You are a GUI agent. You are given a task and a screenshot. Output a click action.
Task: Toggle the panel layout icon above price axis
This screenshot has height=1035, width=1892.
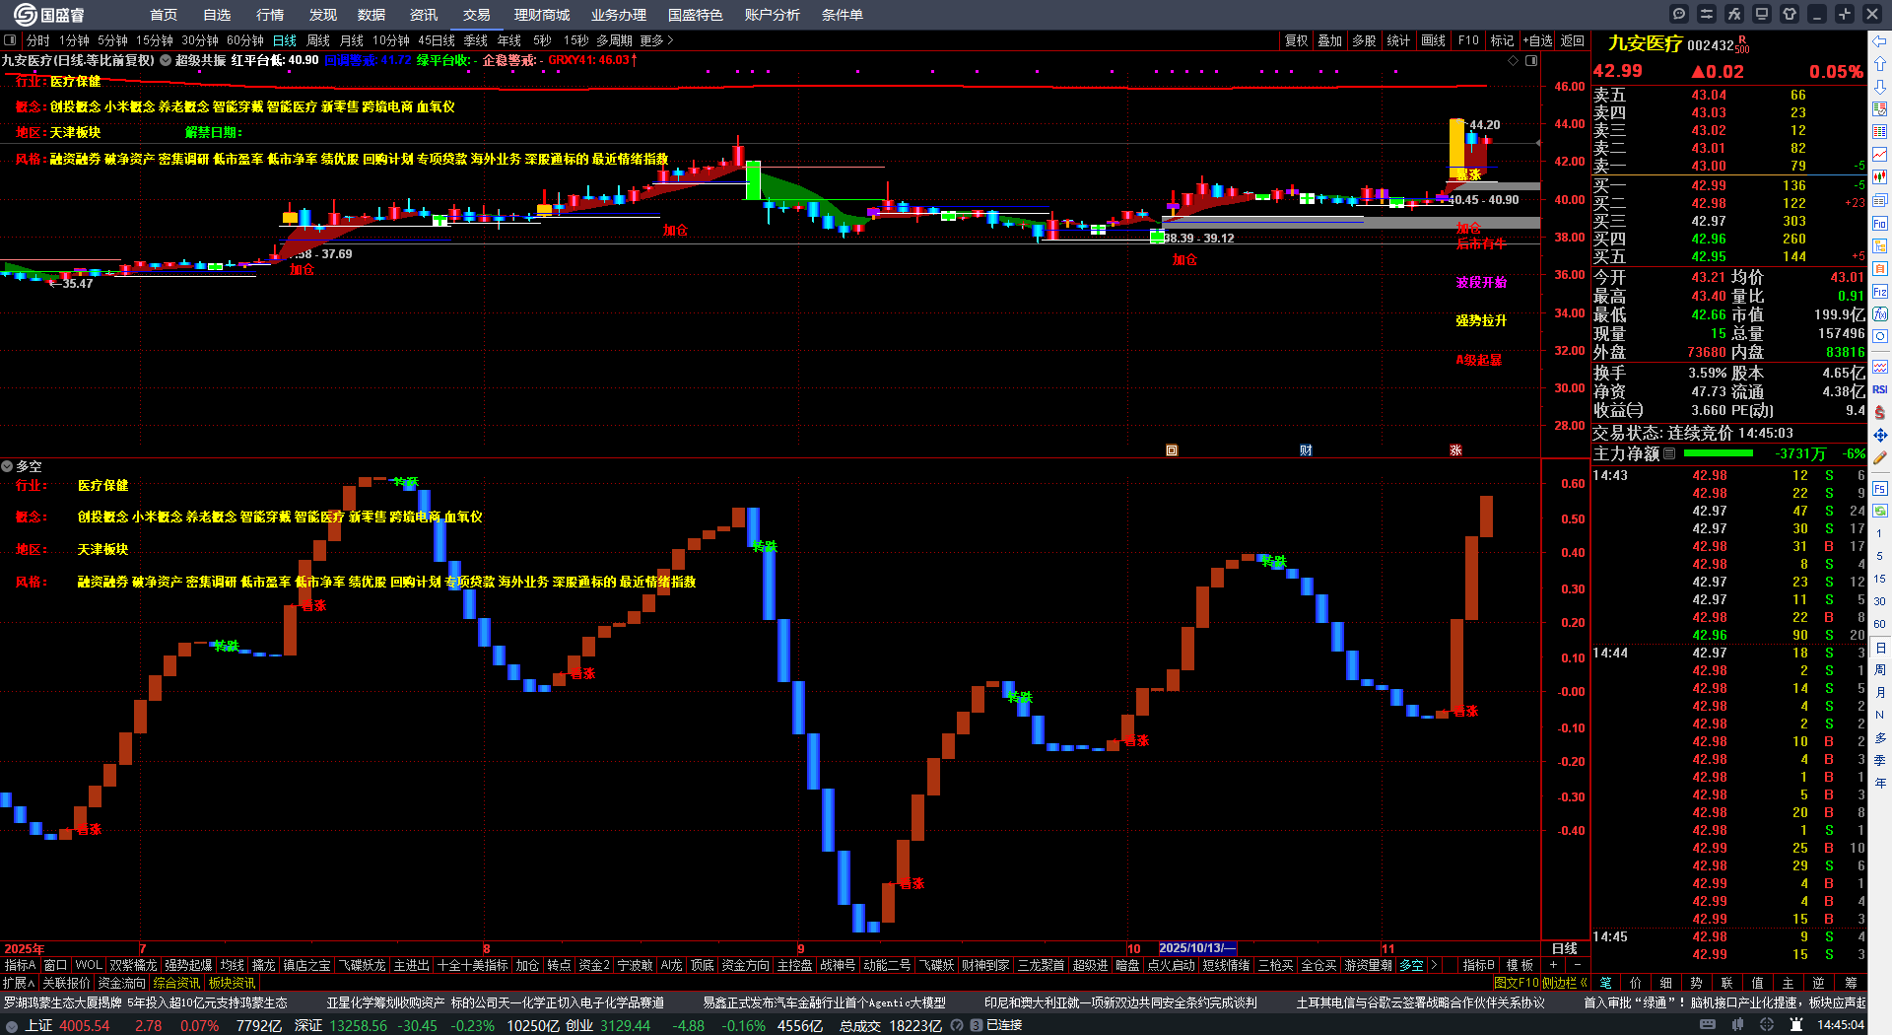[x=1531, y=60]
